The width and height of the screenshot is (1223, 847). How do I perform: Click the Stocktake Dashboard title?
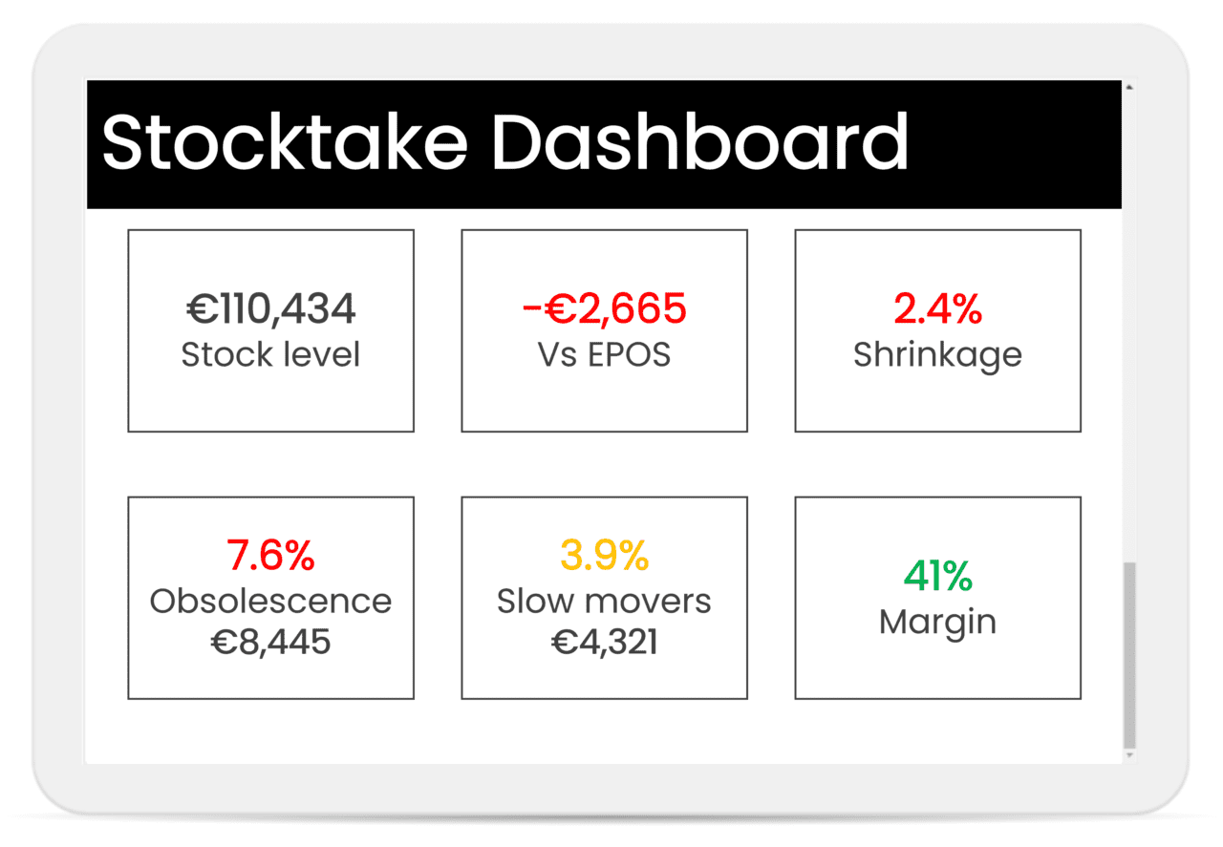point(506,141)
